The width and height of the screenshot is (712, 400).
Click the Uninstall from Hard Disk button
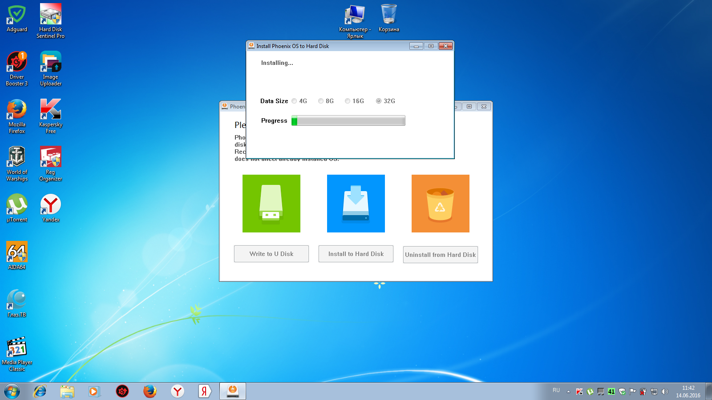point(441,255)
